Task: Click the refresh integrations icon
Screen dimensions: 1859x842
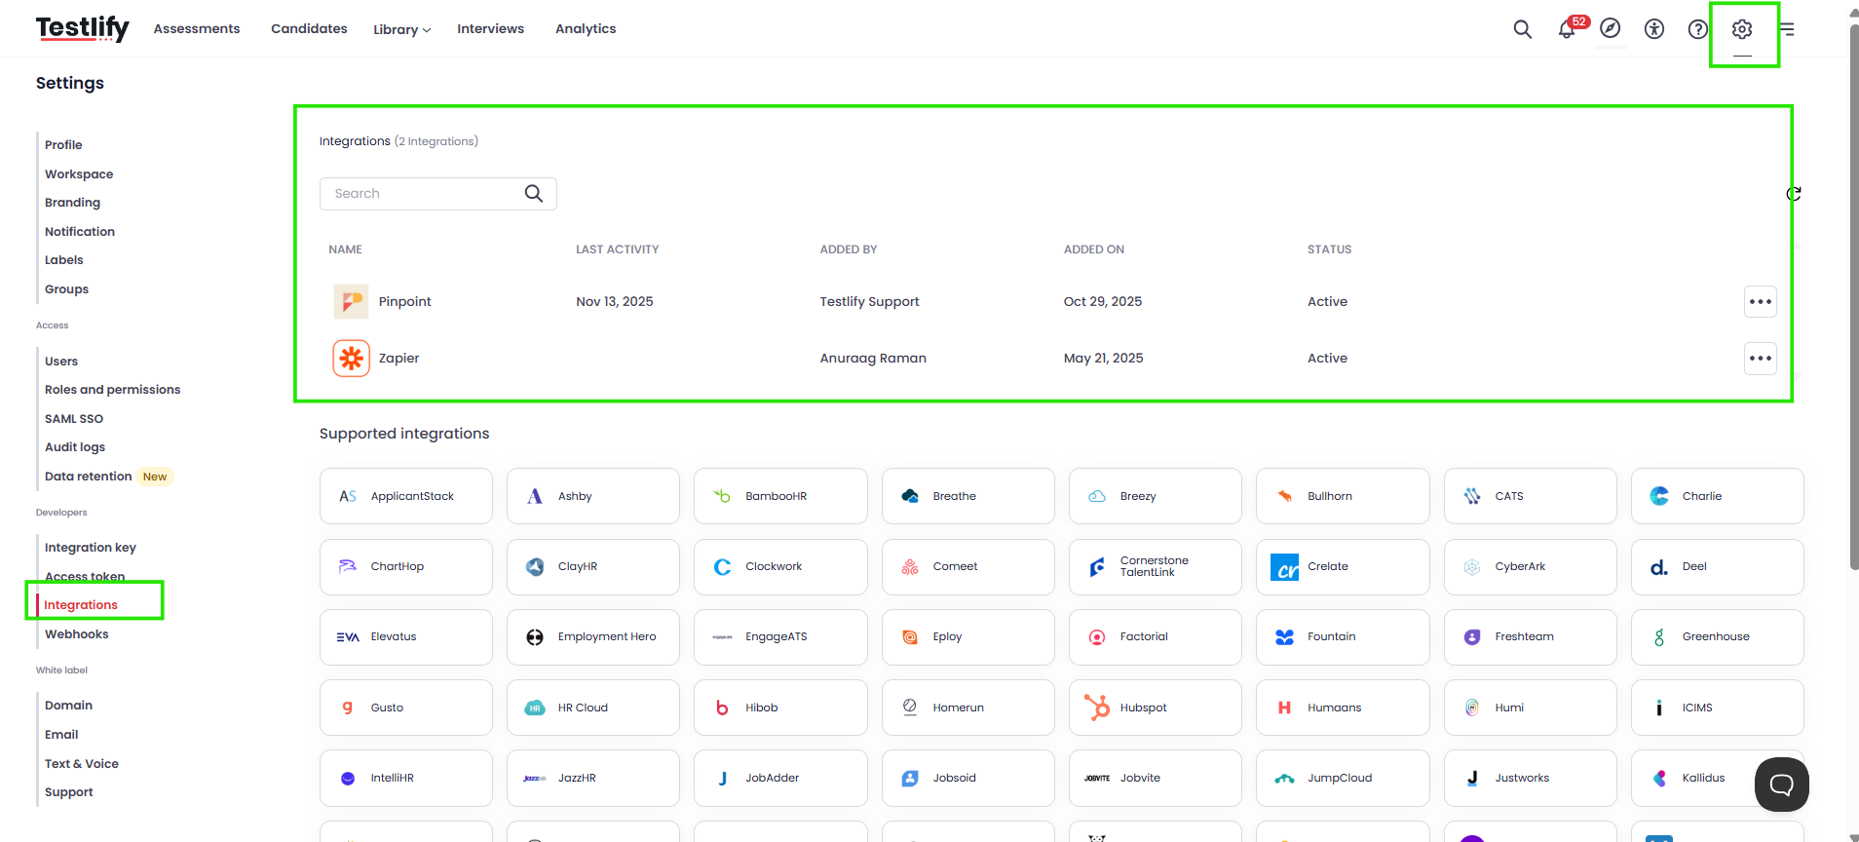Action: click(x=1794, y=194)
